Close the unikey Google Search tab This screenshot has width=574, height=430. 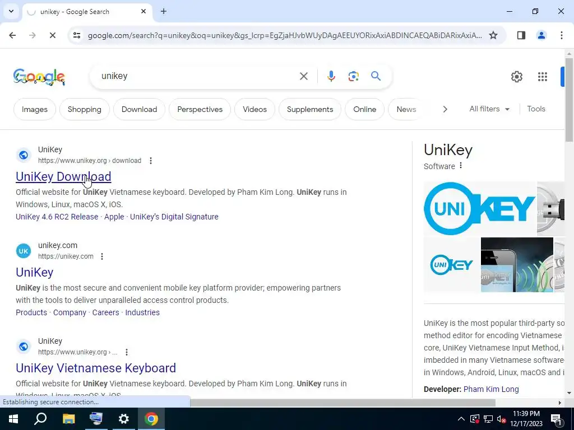pyautogui.click(x=143, y=12)
